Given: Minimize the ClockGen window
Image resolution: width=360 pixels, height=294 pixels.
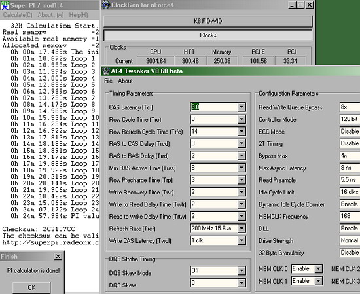Looking at the screenshot, I should pyautogui.click(x=292, y=5).
